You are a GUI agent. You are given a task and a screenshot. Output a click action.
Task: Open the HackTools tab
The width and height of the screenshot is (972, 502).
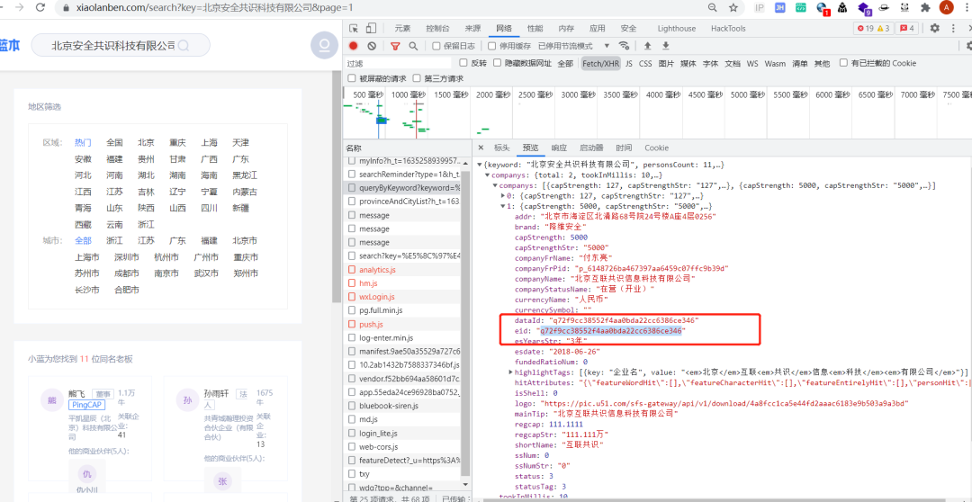[x=728, y=29]
